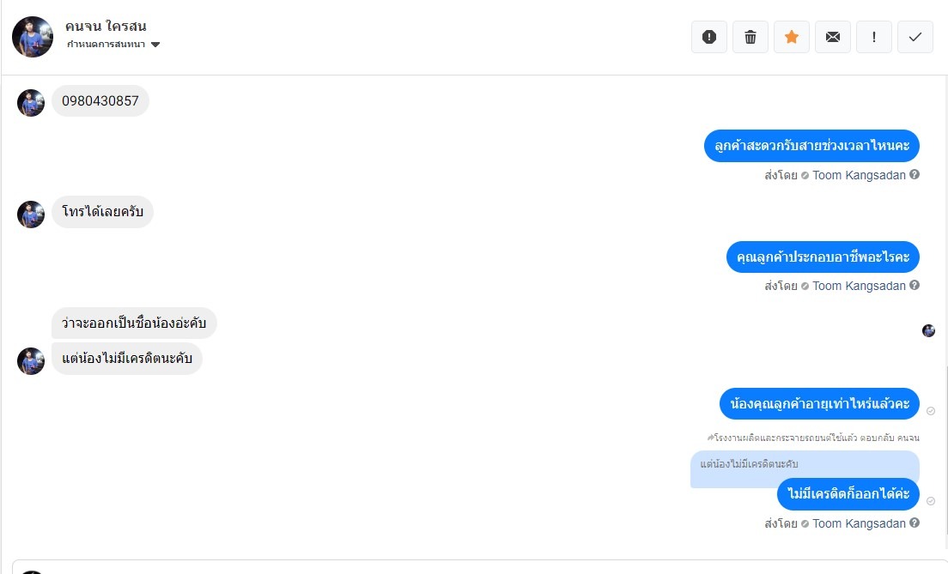948x574 pixels.
Task: Click the help icon beside the last Toom Kangsadan
Action: point(915,523)
